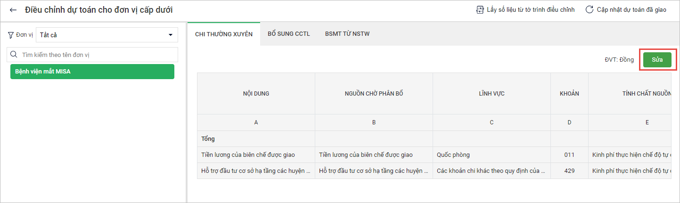The height and width of the screenshot is (203, 680).
Task: Click the adjustment proposal data icon
Action: pos(480,10)
